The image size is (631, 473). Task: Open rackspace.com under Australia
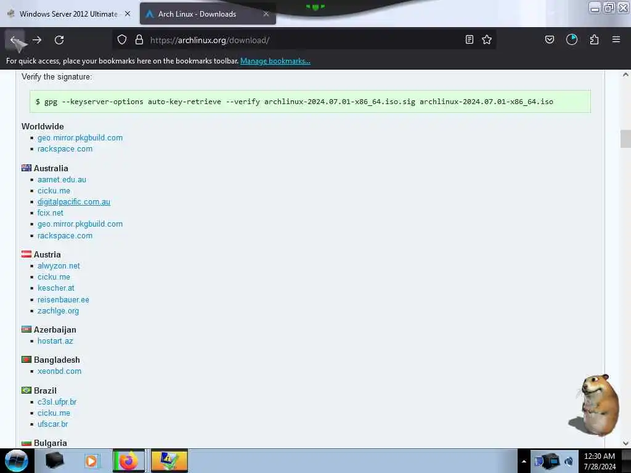point(65,236)
